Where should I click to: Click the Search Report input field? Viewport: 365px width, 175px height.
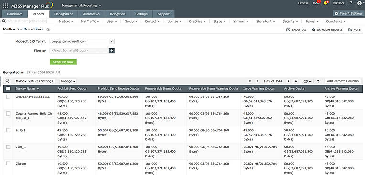point(28,21)
